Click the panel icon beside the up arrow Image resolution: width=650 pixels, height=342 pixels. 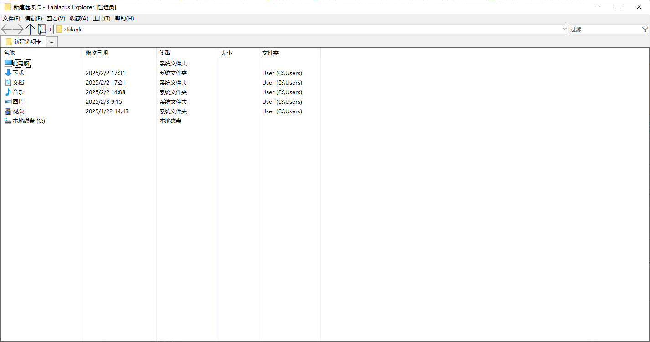(42, 29)
